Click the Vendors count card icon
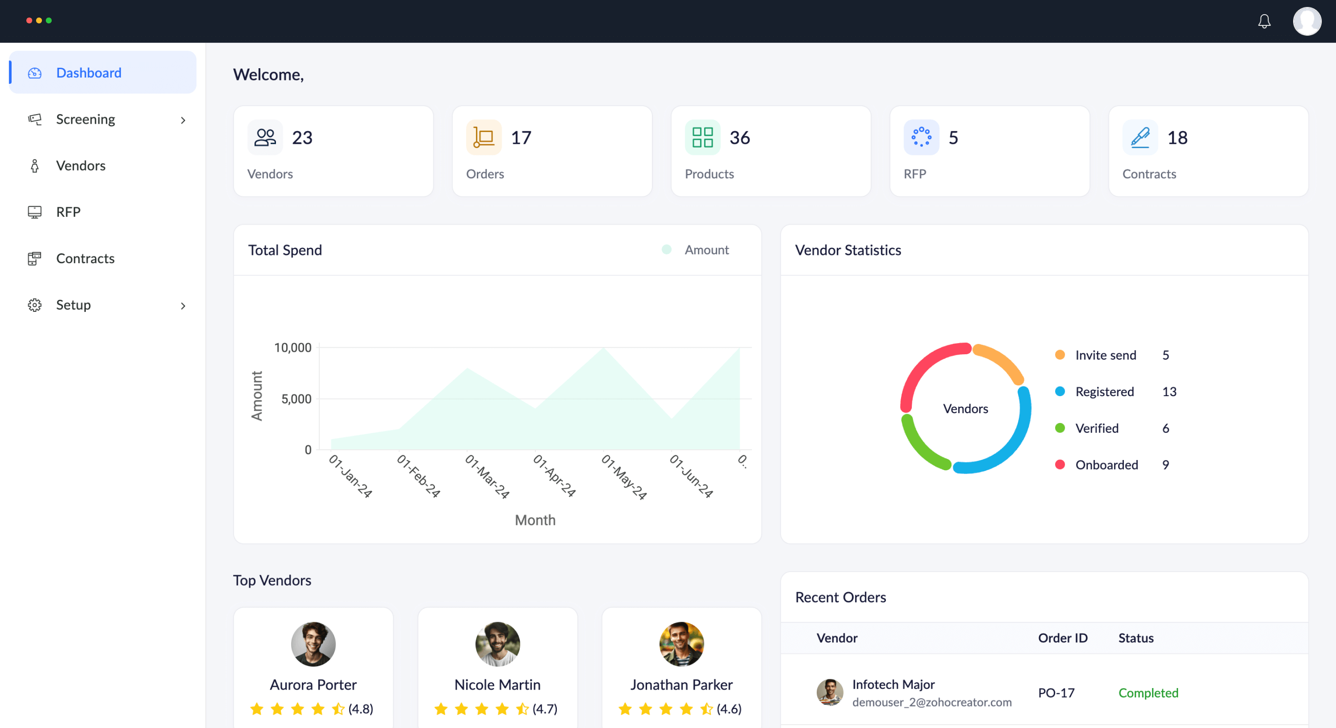 pos(265,137)
